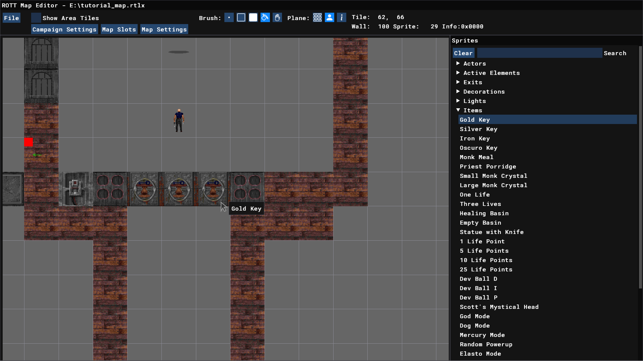Click the sprite Search input field
Image resolution: width=643 pixels, height=361 pixels.
point(539,53)
